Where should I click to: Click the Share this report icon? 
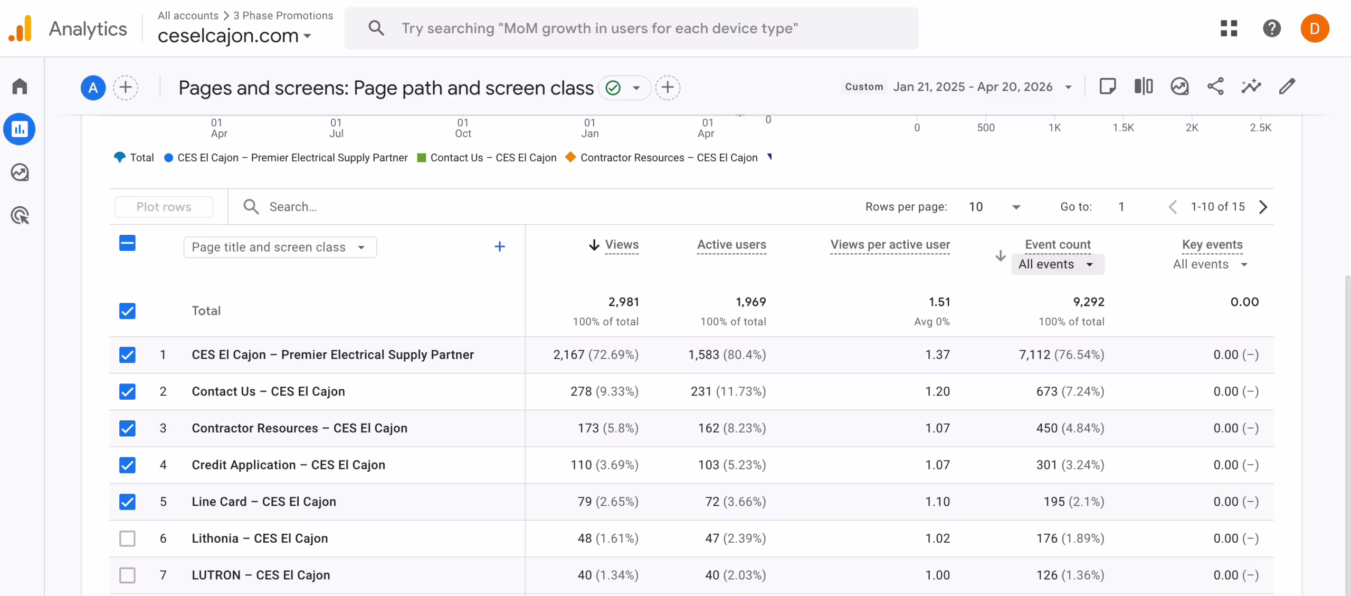point(1215,86)
